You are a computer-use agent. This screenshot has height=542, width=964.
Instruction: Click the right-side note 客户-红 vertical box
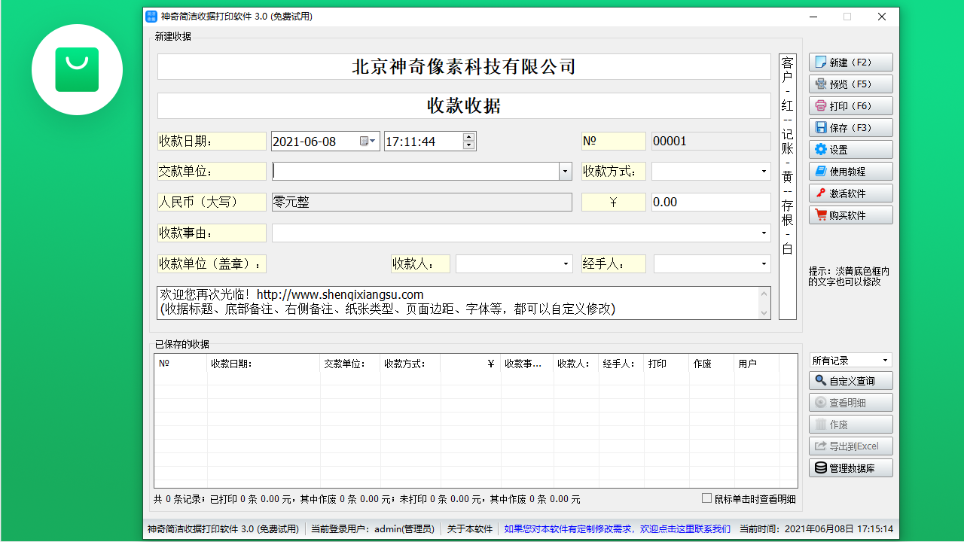(x=788, y=187)
